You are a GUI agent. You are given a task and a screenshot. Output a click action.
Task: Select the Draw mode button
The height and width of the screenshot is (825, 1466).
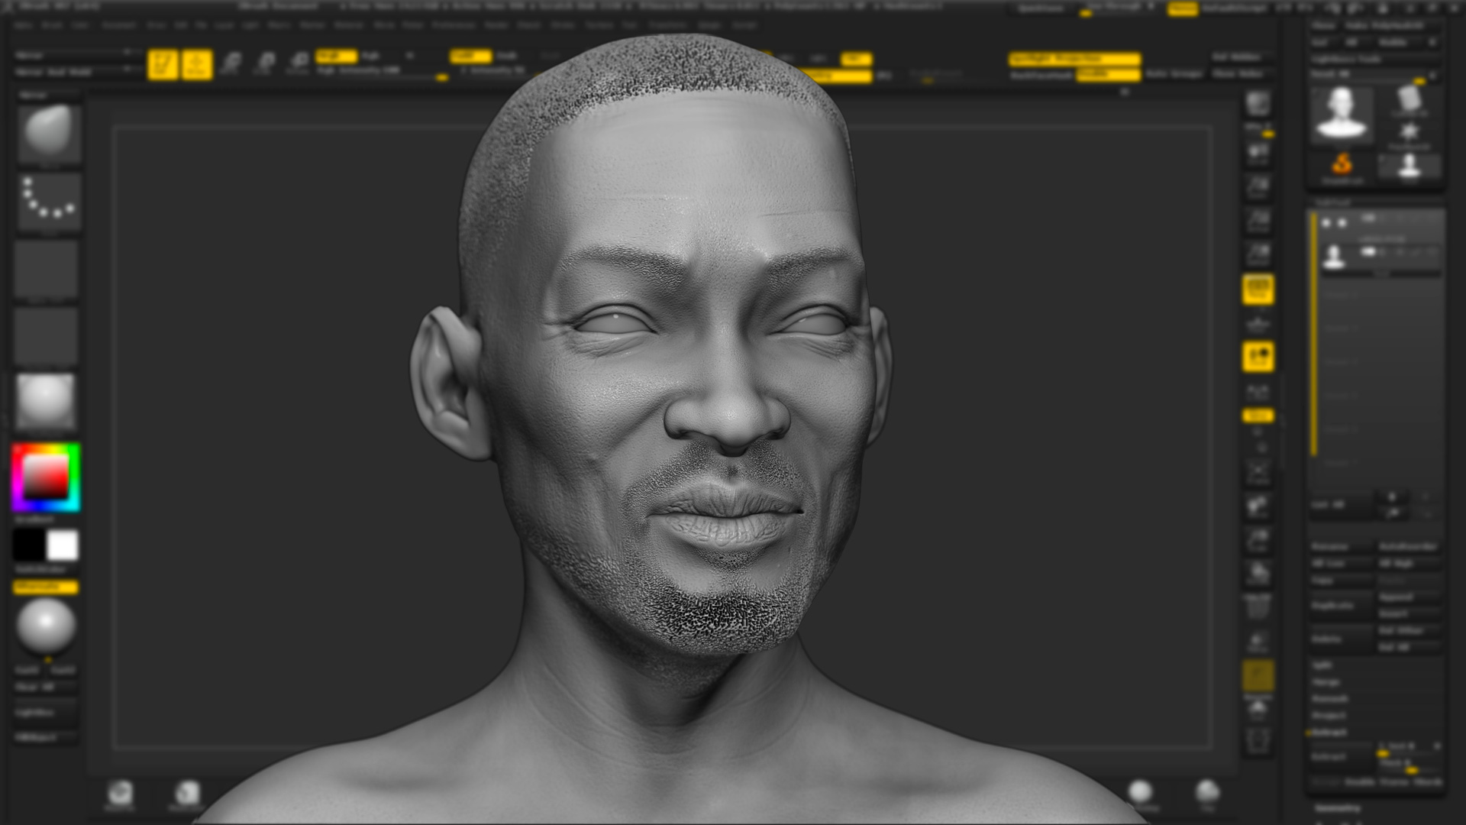(x=197, y=65)
